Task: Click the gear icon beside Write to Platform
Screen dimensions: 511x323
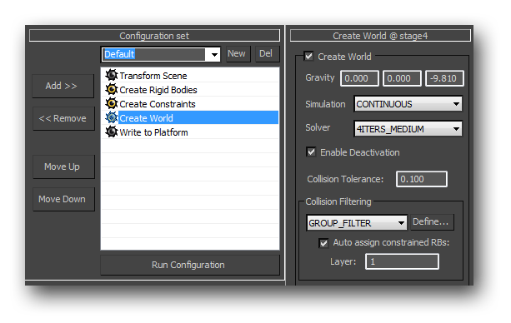Action: point(112,132)
